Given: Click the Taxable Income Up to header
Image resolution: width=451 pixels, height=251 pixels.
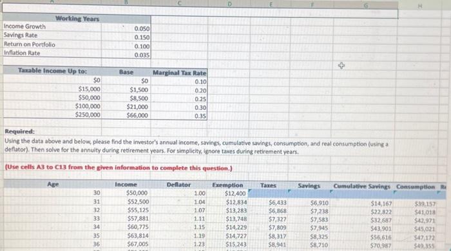Looking at the screenshot, I should [52, 70].
